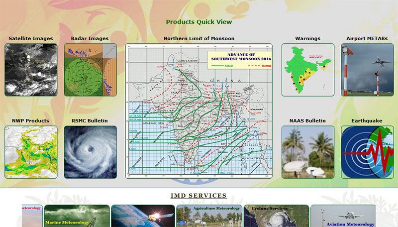Click the Satellite Images heading
The height and width of the screenshot is (227, 398).
(31, 39)
